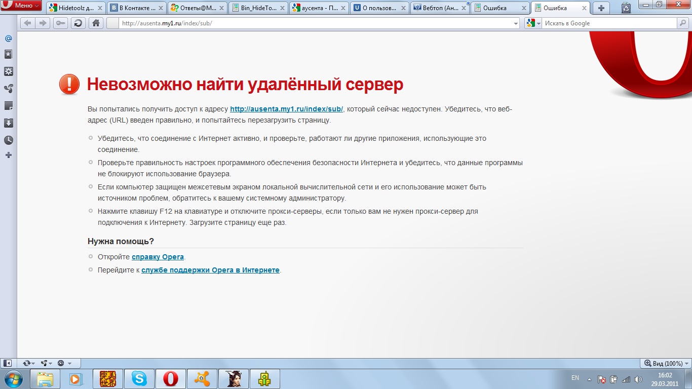The image size is (692, 389).
Task: Open the closed tabs trash icon
Action: click(627, 8)
